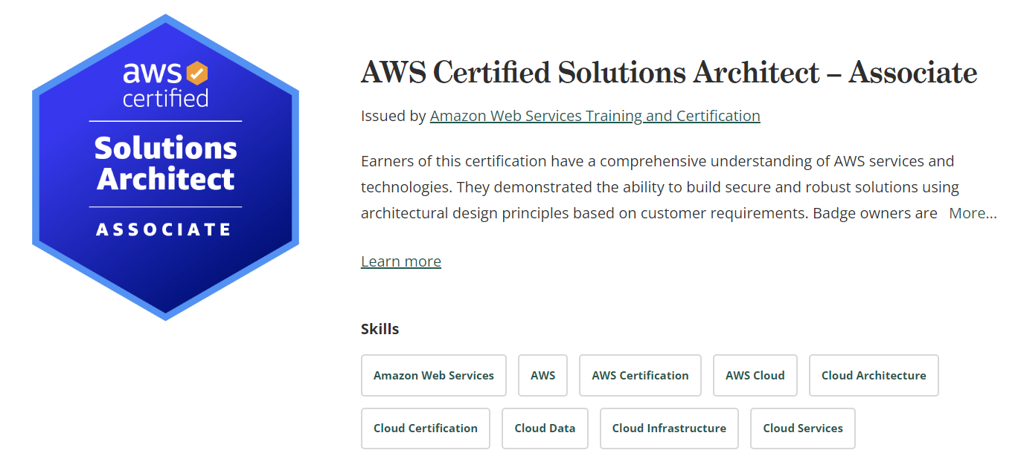Choose the Cloud Infrastructure skill tag
Viewport: 1018px width, 453px height.
coord(669,428)
